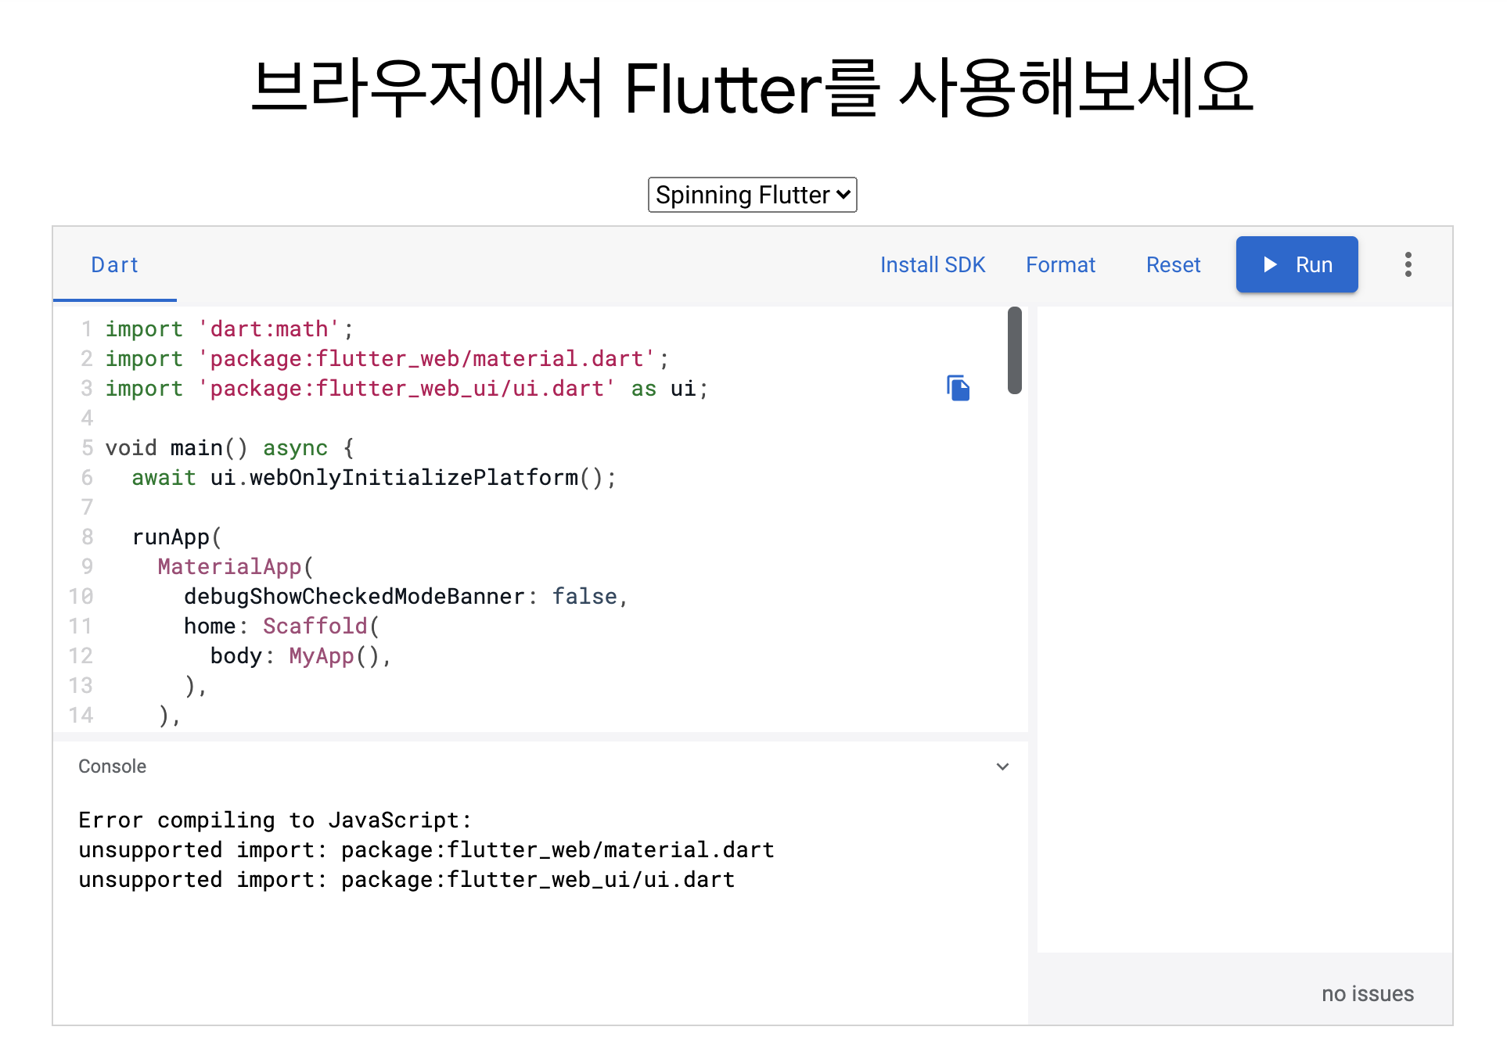Click the 'home: Scaffold(' line
The image size is (1507, 1059).
tap(282, 626)
